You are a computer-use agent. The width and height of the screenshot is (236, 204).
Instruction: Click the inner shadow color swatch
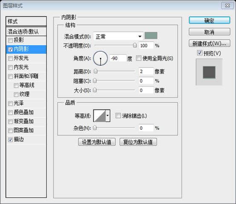[x=151, y=35]
